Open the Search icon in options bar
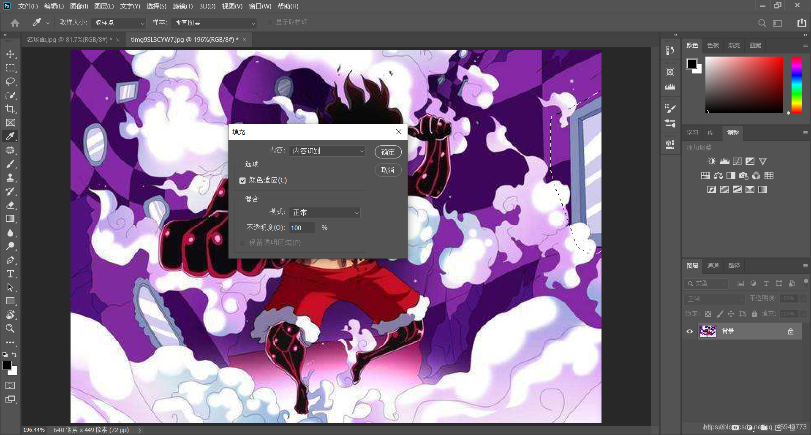Screen dimensions: 811x435 point(762,23)
